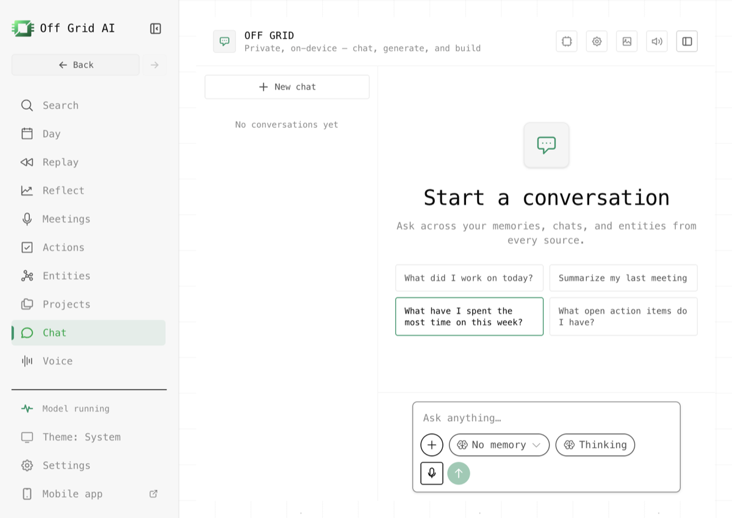Open Search from the sidebar
The height and width of the screenshot is (518, 732).
click(88, 105)
